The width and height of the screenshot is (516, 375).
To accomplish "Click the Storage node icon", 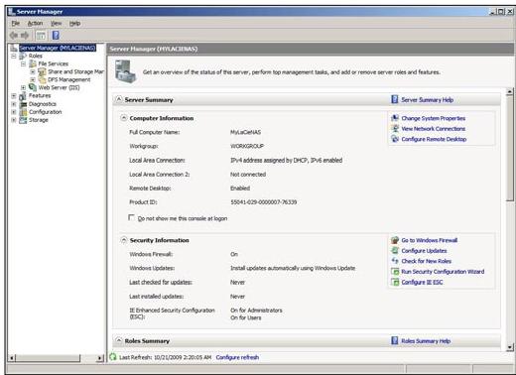I will coord(23,120).
